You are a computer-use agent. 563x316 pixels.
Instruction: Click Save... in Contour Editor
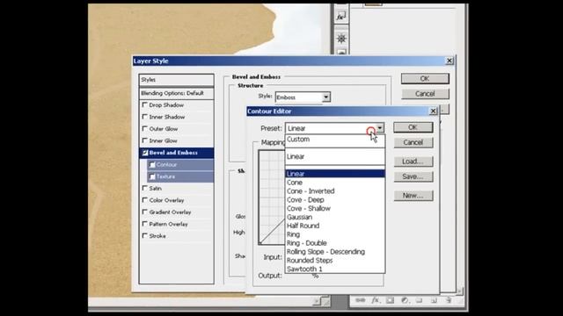click(413, 176)
